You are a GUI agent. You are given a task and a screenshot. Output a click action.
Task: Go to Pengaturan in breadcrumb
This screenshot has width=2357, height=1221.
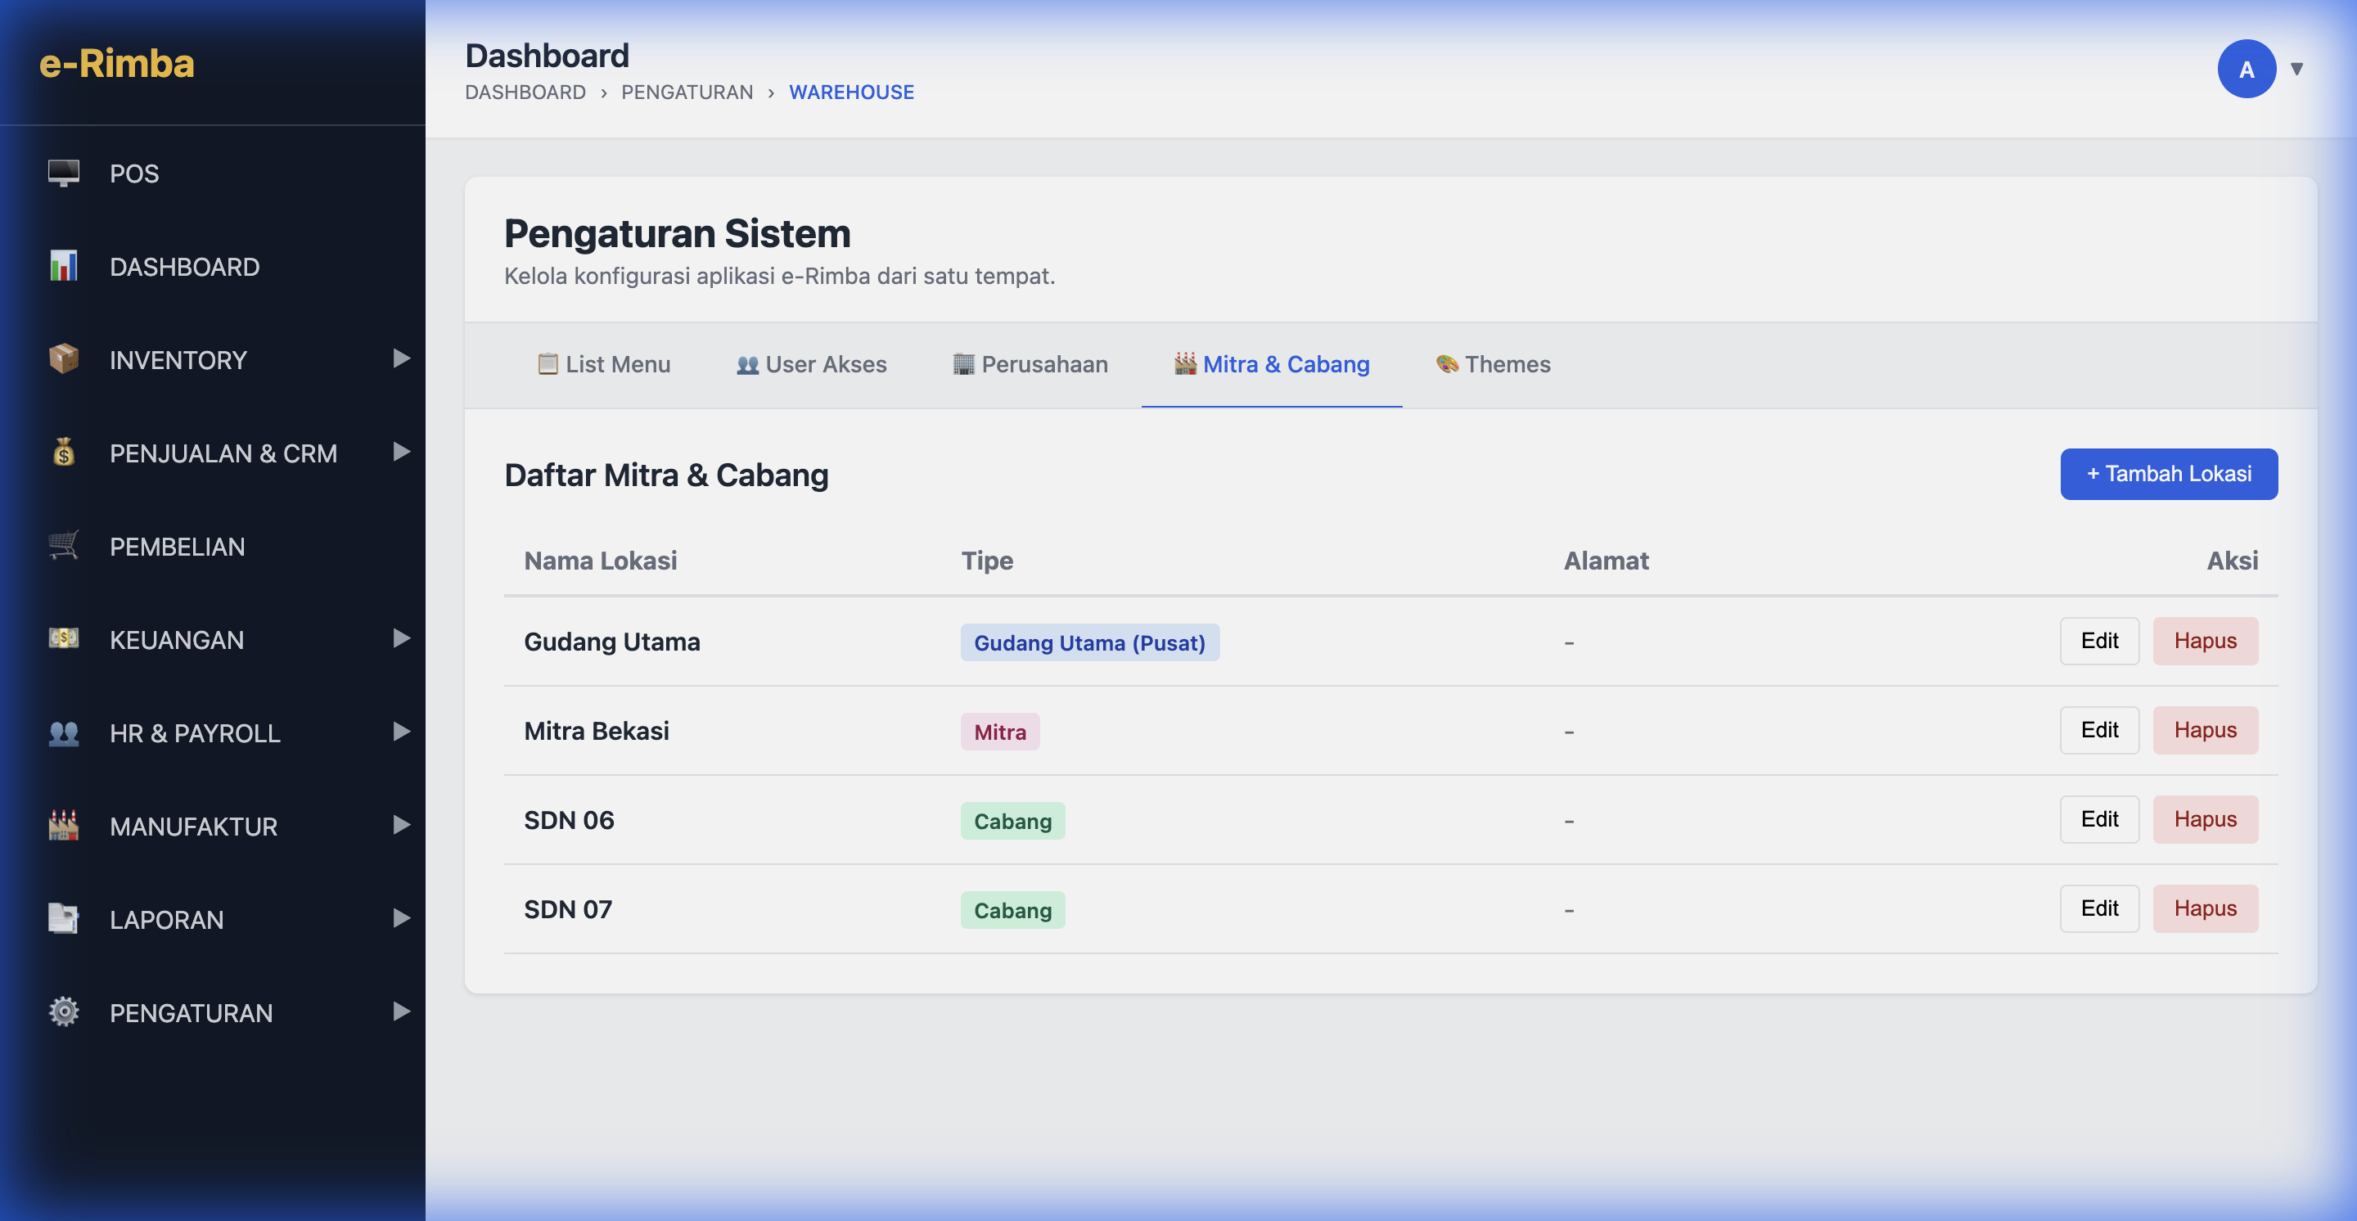click(687, 92)
